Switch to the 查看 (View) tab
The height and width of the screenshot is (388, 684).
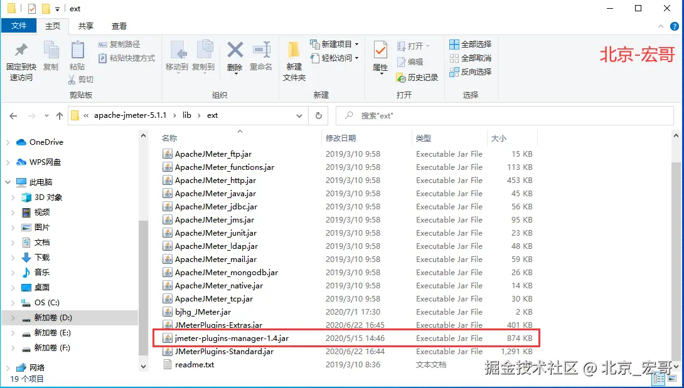(119, 26)
